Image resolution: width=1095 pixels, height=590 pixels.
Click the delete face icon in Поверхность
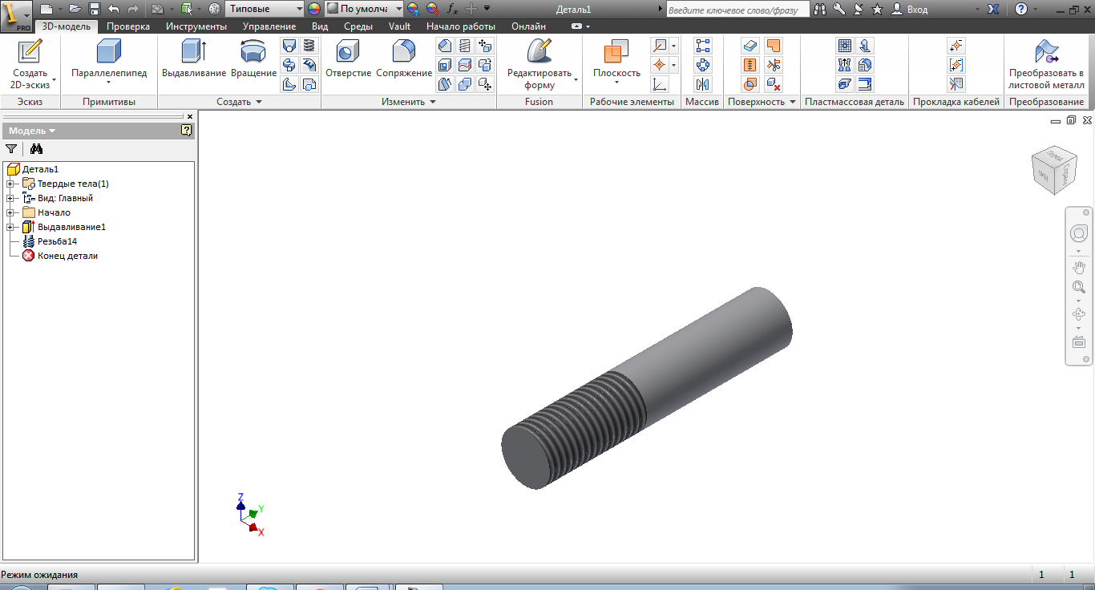tap(773, 84)
